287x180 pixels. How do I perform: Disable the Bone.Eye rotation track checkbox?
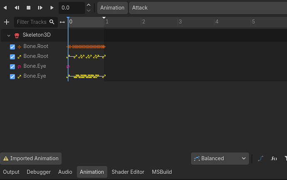click(12, 76)
